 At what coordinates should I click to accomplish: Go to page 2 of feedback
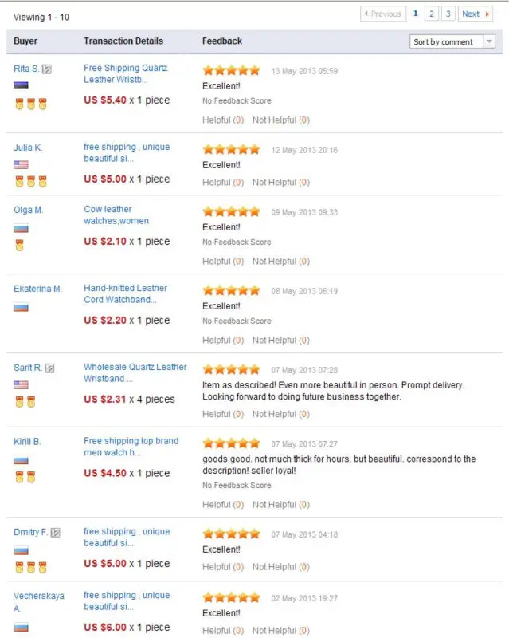pyautogui.click(x=432, y=14)
